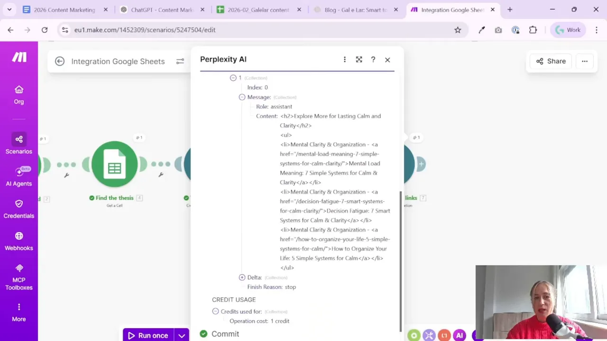The image size is (607, 341).
Task: Click the Find the thesis module label
Action: tap(114, 198)
